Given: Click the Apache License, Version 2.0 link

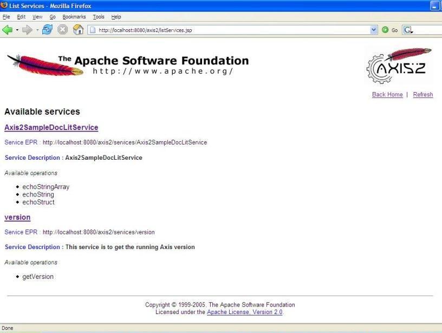Looking at the screenshot, I should 245,312.
